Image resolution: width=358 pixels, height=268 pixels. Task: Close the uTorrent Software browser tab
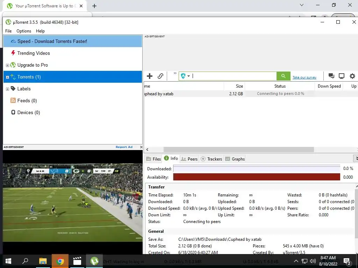pyautogui.click(x=81, y=6)
